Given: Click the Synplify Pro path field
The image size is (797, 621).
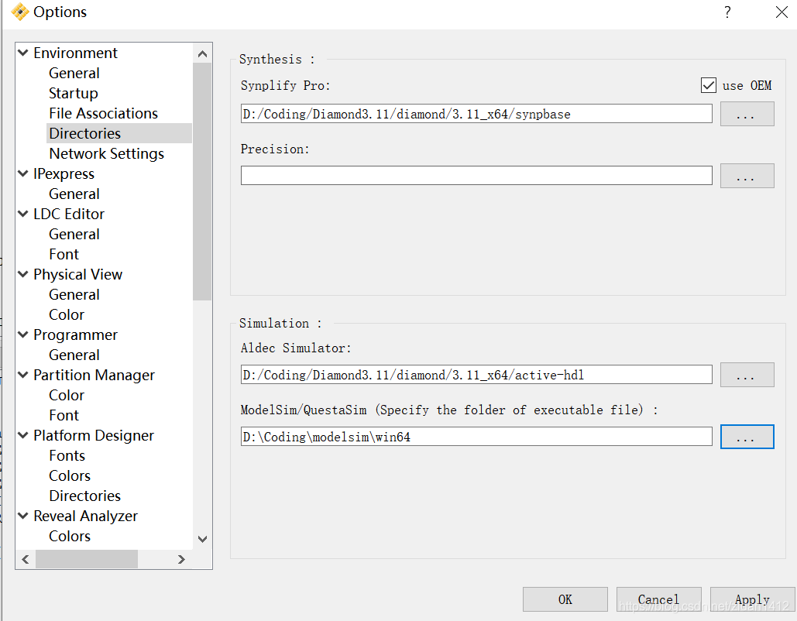Looking at the screenshot, I should (x=476, y=114).
